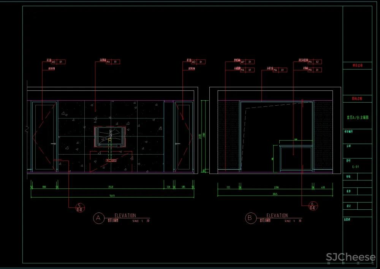Select the section callout bubble numbered 6
Image resolution: width=380 pixels, height=269 pixels.
[x=313, y=206]
